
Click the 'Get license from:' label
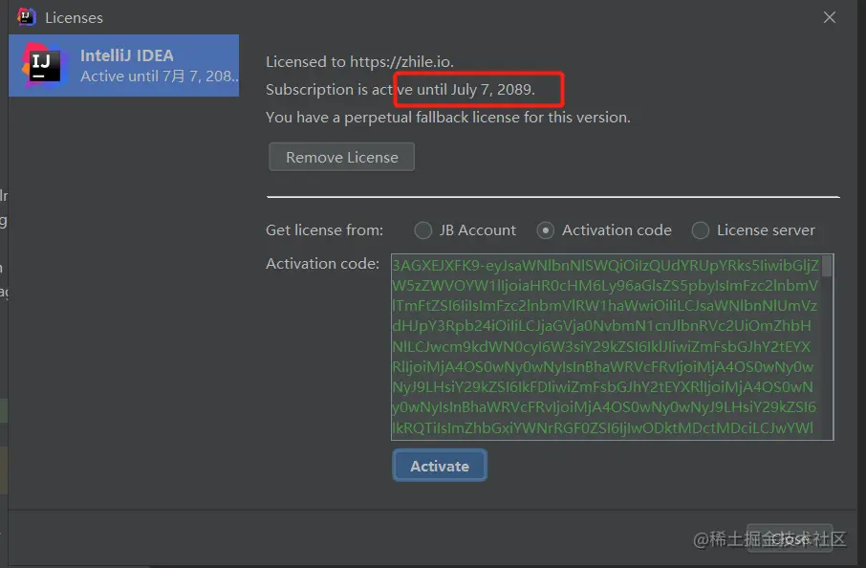pos(324,230)
